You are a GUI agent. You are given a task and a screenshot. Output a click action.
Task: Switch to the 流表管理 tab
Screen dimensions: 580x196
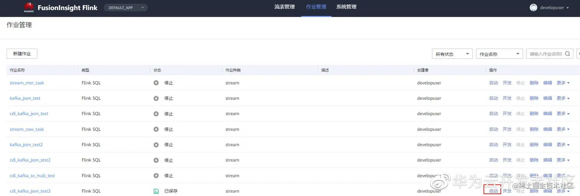[285, 7]
